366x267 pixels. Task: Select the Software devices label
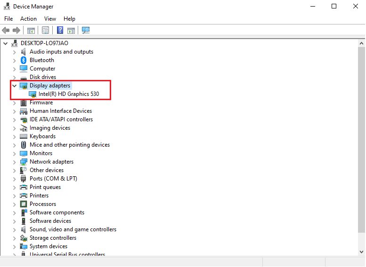(50, 221)
